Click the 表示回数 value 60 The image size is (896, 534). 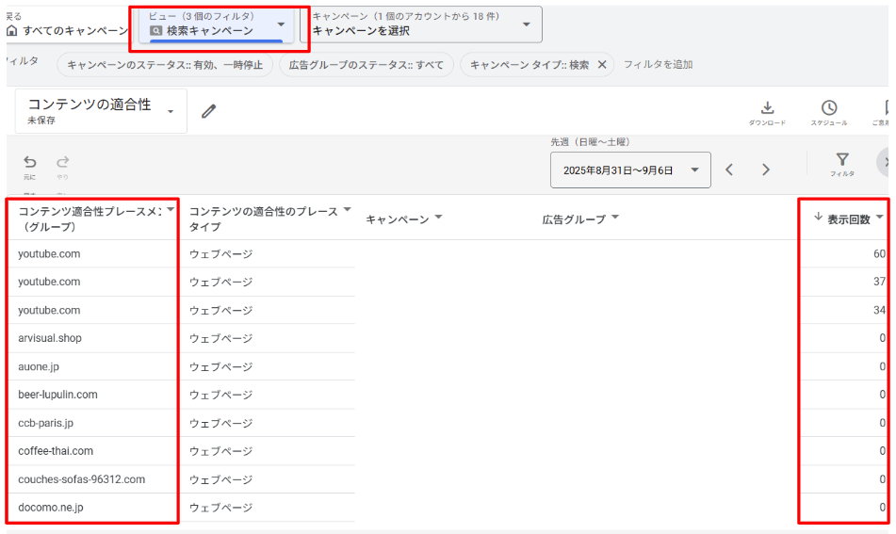879,253
